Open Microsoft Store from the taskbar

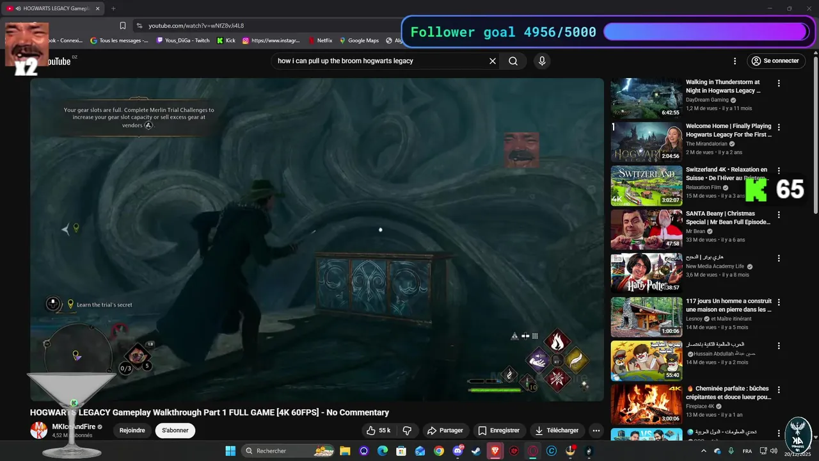coord(401,451)
